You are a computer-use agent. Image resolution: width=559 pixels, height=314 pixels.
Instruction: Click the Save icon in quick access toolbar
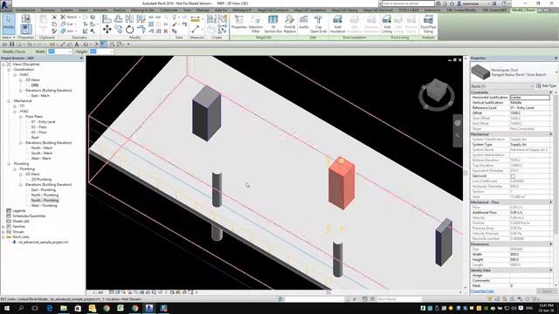(11, 44)
